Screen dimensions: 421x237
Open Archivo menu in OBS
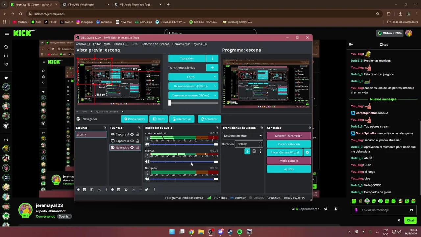(x=83, y=44)
